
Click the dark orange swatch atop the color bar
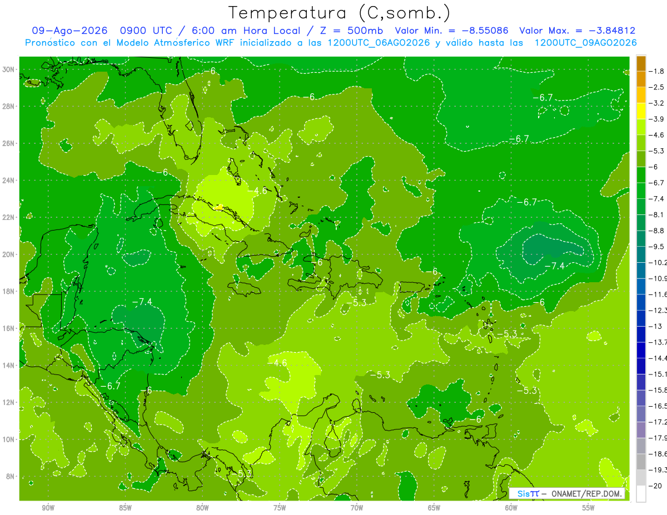[641, 63]
